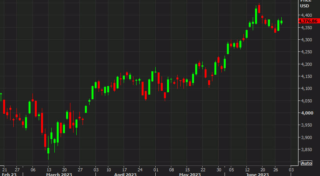Click date label 24 on time axis
320x176 pixels.
pos(140,170)
